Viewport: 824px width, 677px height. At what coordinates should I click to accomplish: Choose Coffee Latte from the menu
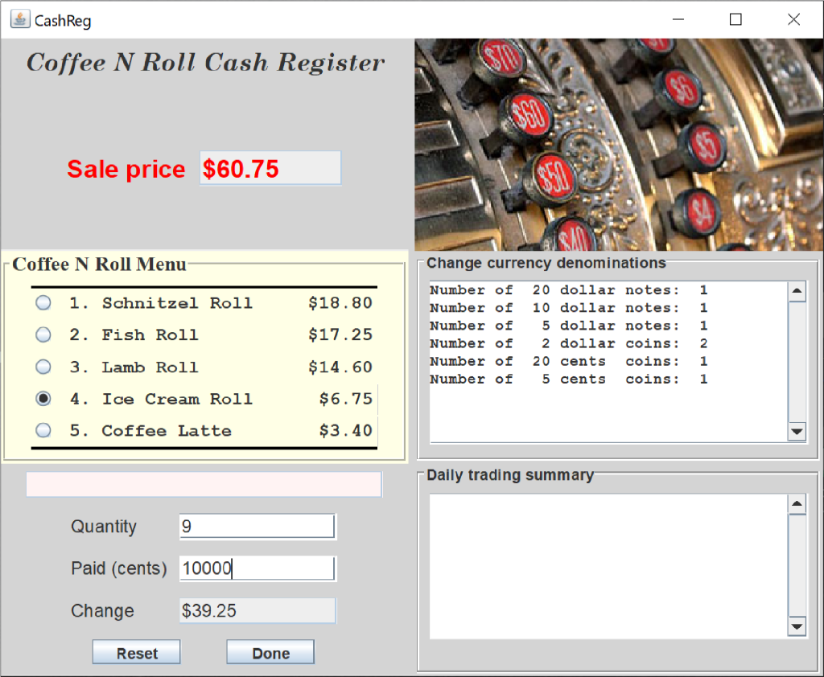tap(43, 431)
